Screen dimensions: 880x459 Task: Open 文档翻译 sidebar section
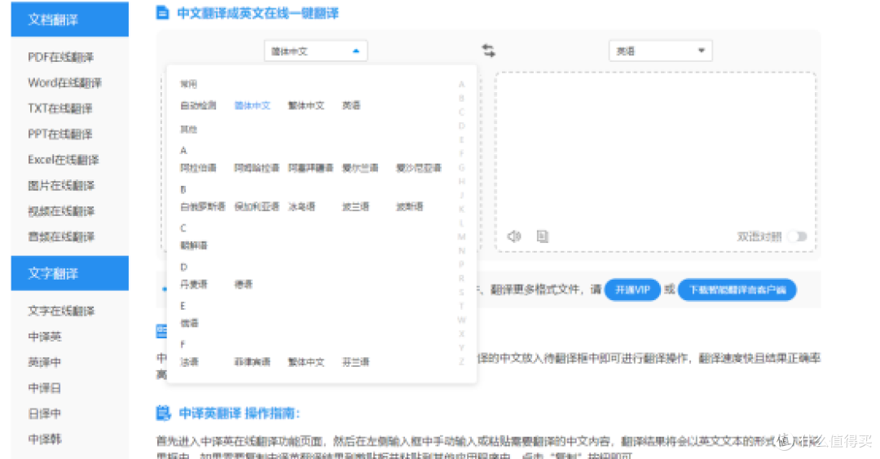(69, 20)
